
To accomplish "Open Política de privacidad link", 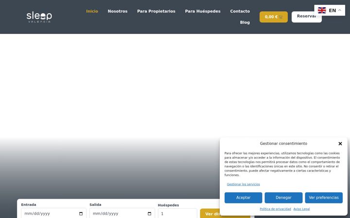I will pos(275,209).
